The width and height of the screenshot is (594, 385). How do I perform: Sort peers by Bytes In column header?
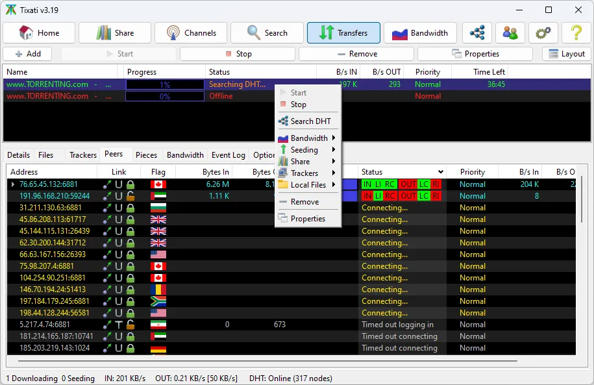(204, 172)
